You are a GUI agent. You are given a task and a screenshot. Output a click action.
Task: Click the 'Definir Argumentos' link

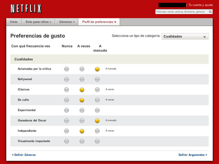point(192,155)
